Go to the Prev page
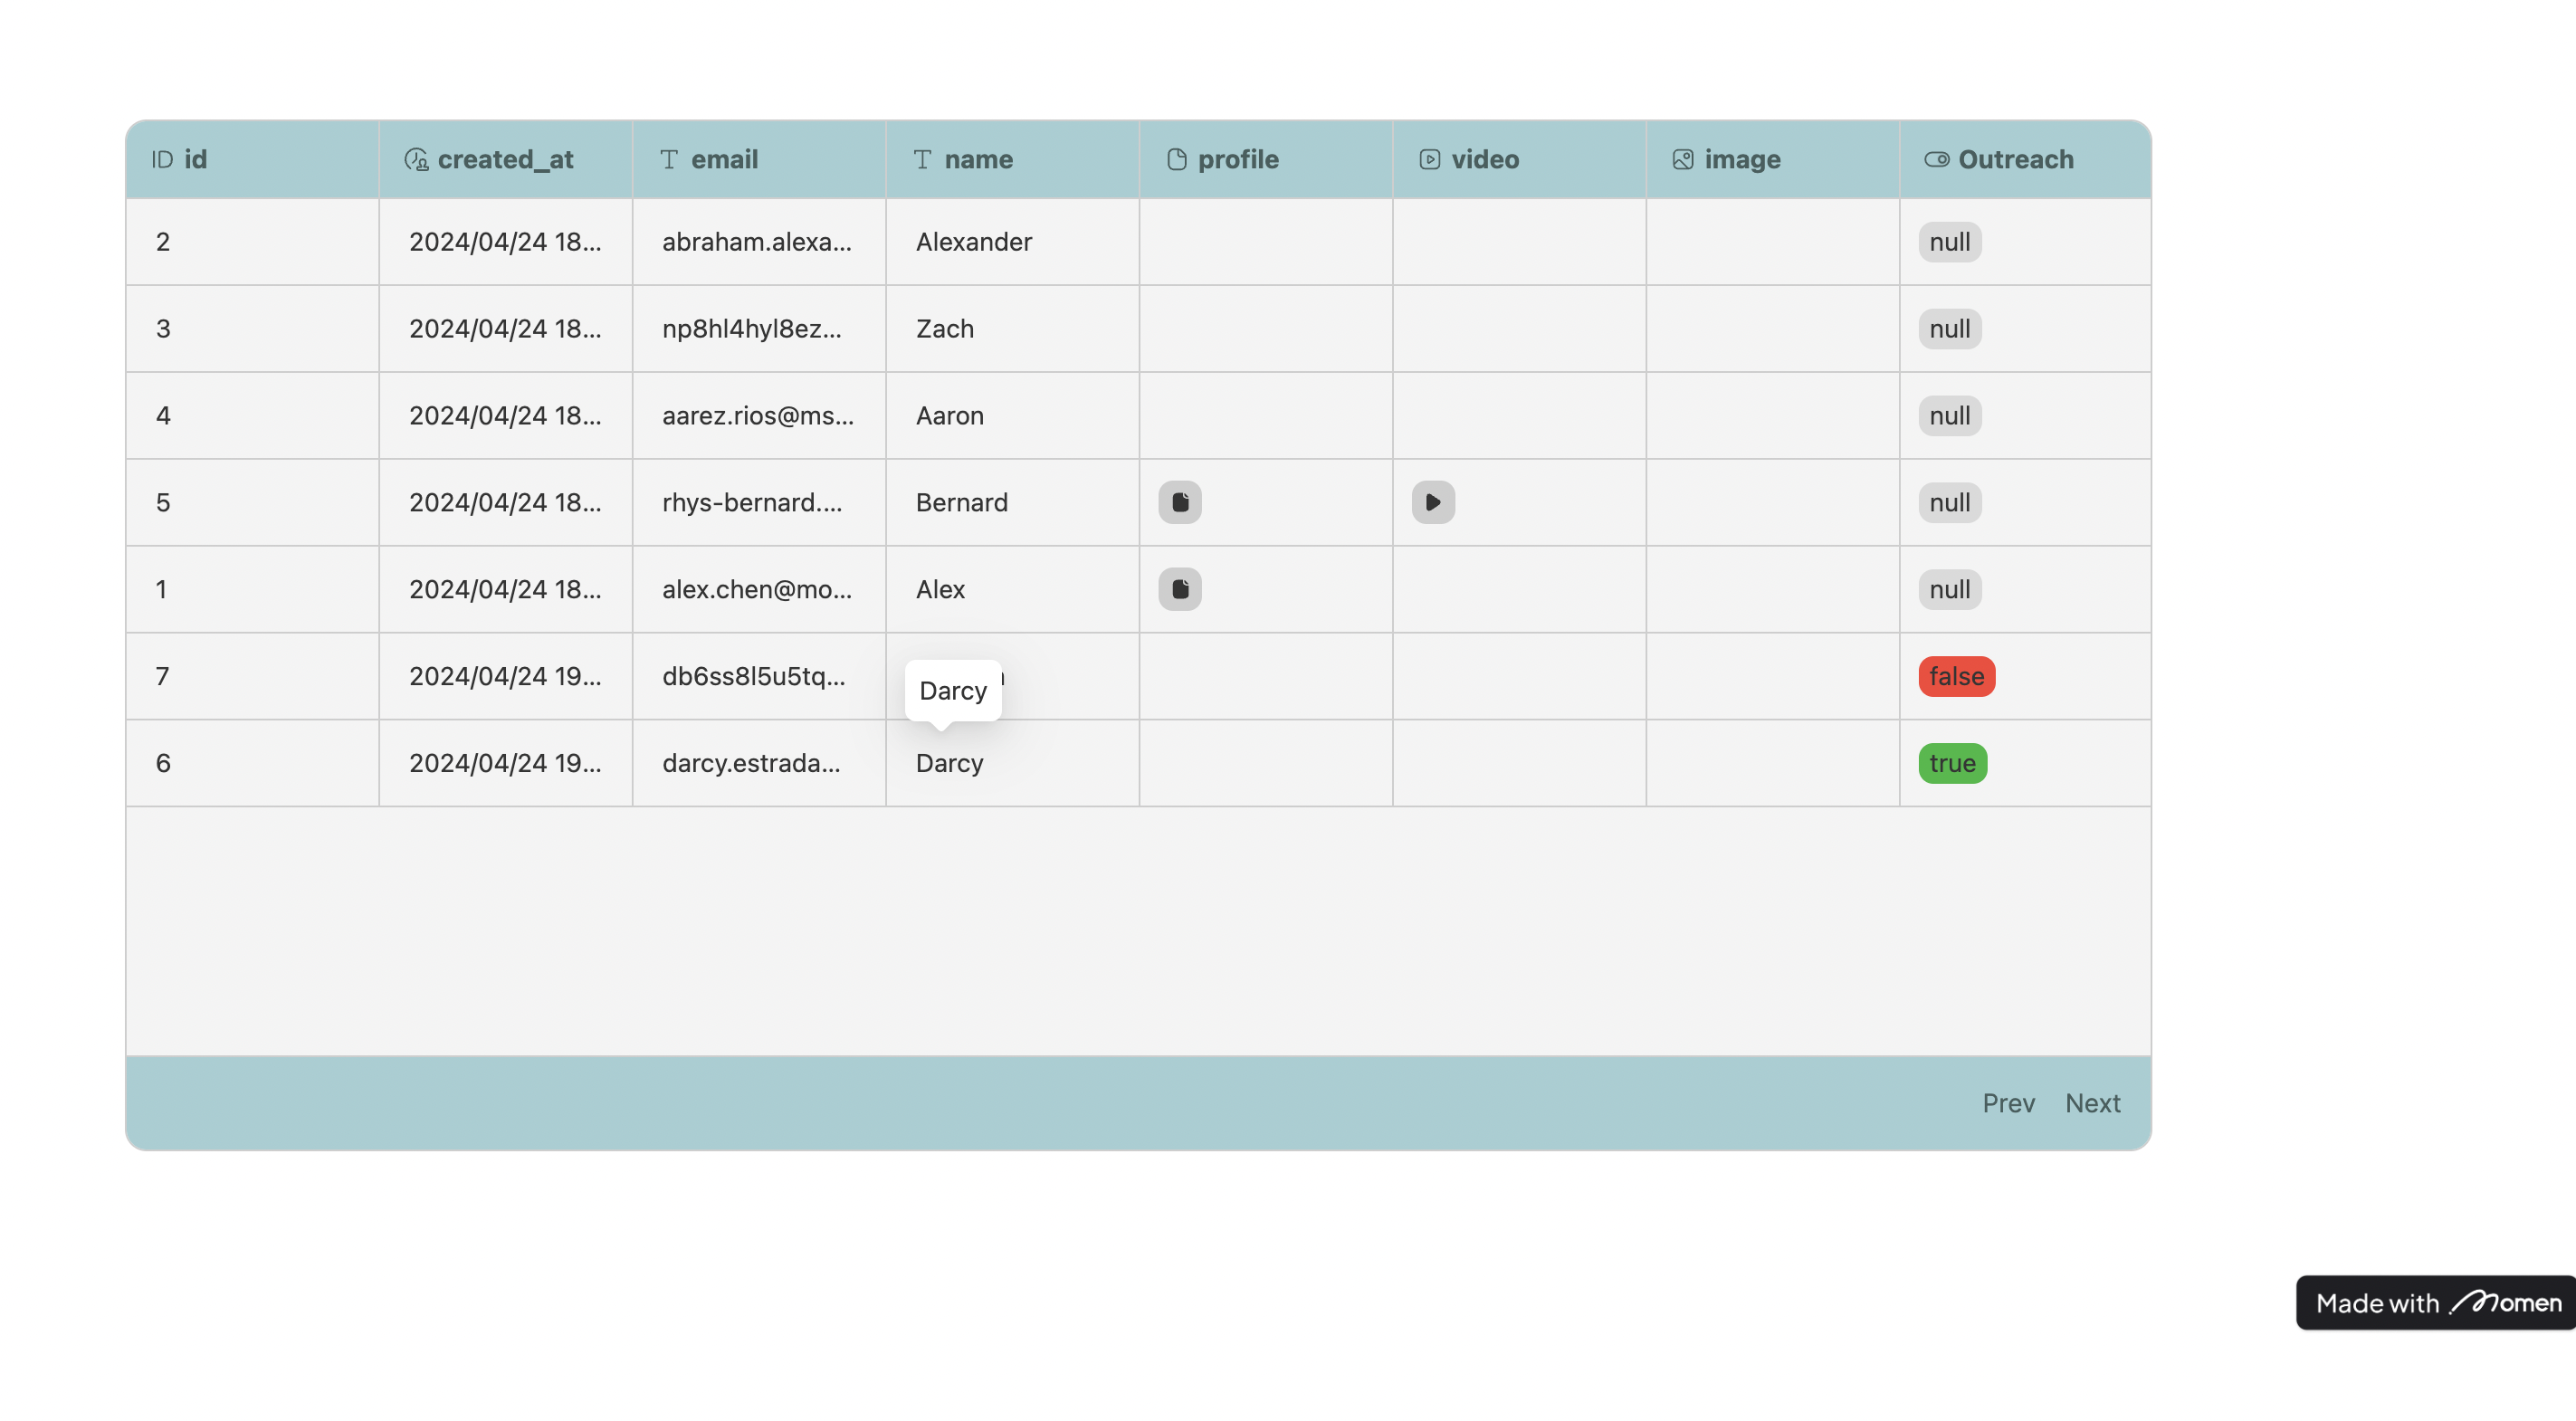2576x1421 pixels. pos(2008,1103)
